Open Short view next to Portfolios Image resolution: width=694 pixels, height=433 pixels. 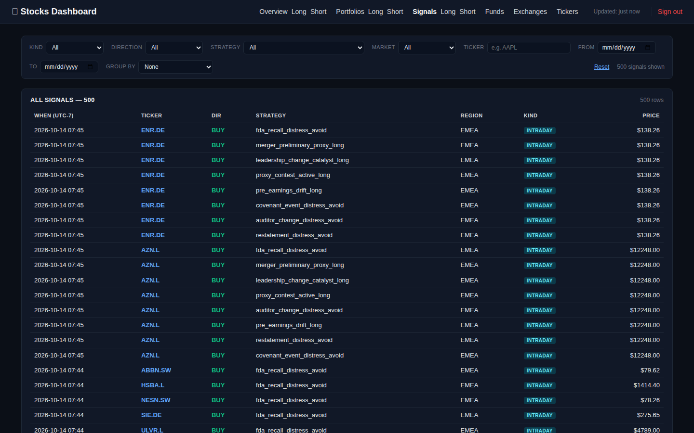point(395,12)
